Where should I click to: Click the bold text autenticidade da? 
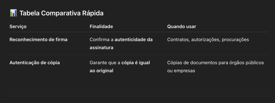[134, 39]
